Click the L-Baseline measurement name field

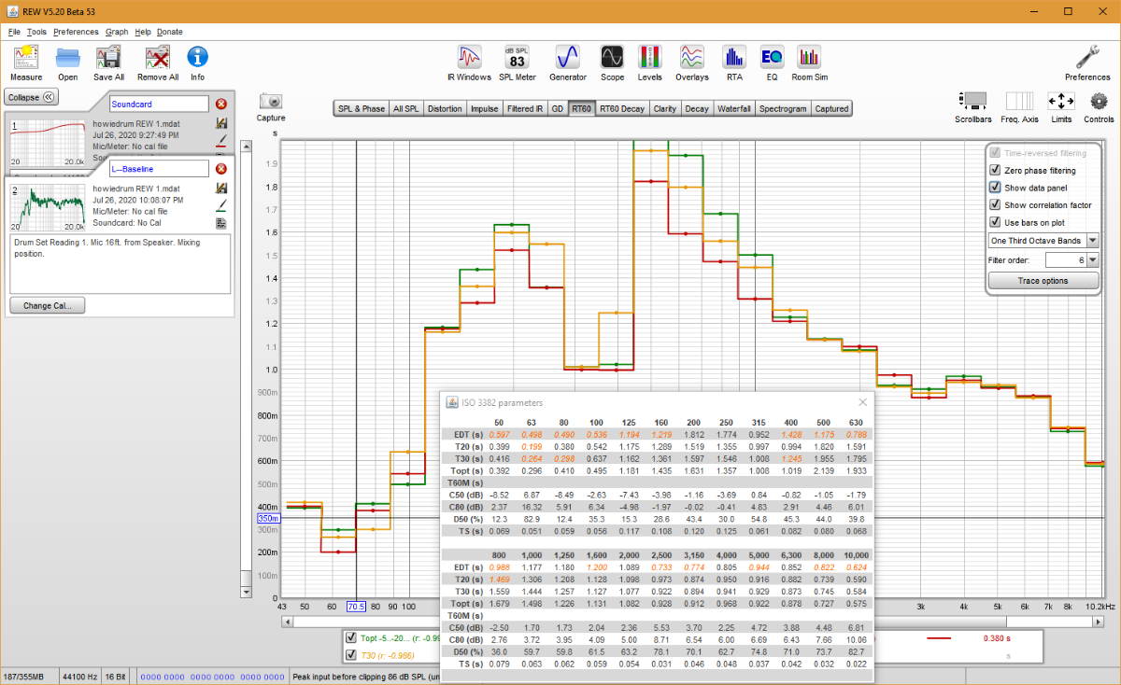158,169
